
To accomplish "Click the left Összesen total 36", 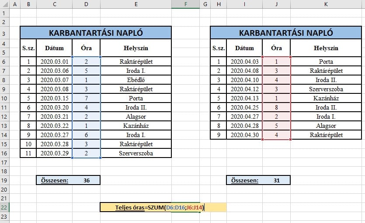I will [x=87, y=180].
